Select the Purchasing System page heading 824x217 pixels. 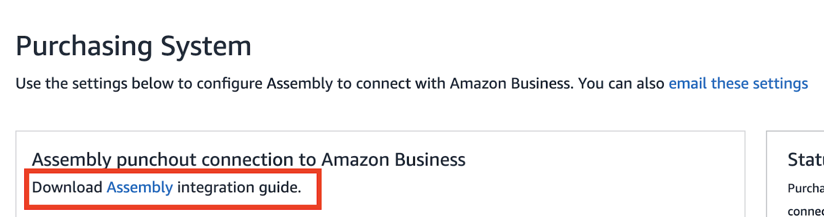coord(134,46)
